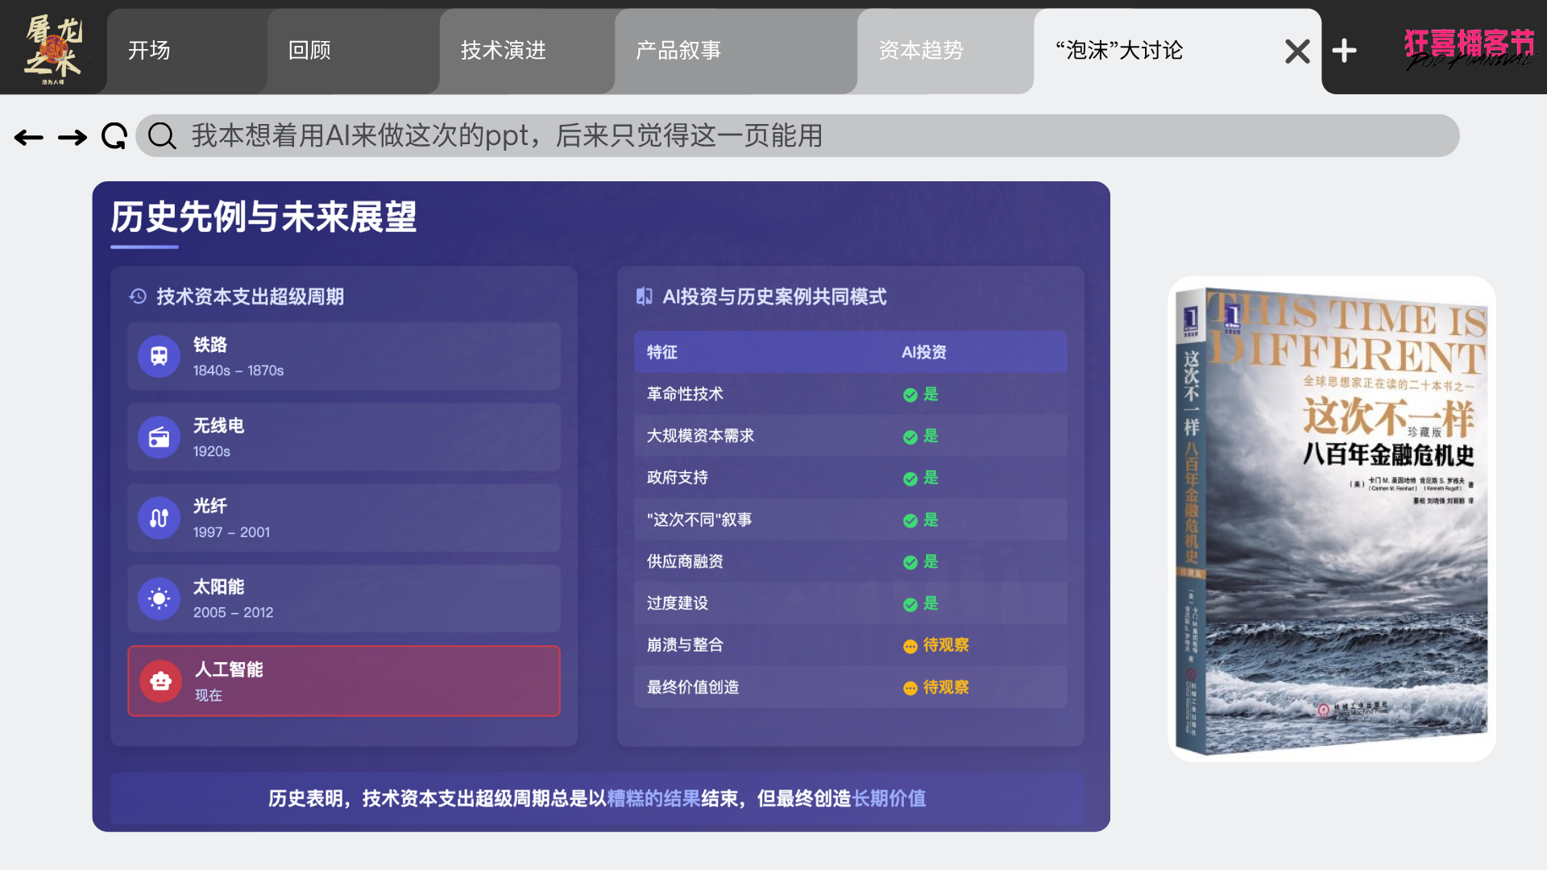Click yellow pending mark in 崩溃与整合 row
Viewport: 1547px width, 870px height.
coord(910,646)
